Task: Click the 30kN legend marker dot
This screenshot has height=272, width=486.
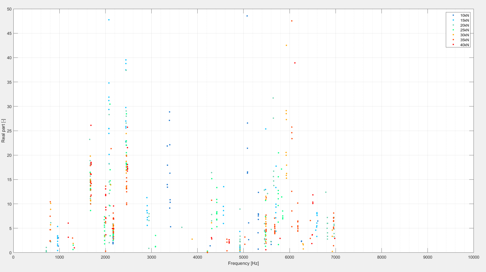Action: (453, 35)
